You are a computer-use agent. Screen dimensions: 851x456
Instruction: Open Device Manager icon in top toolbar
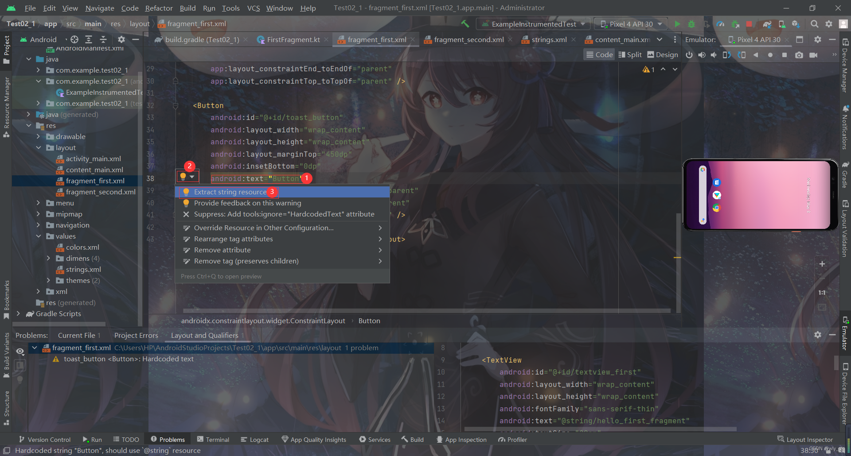click(x=782, y=24)
